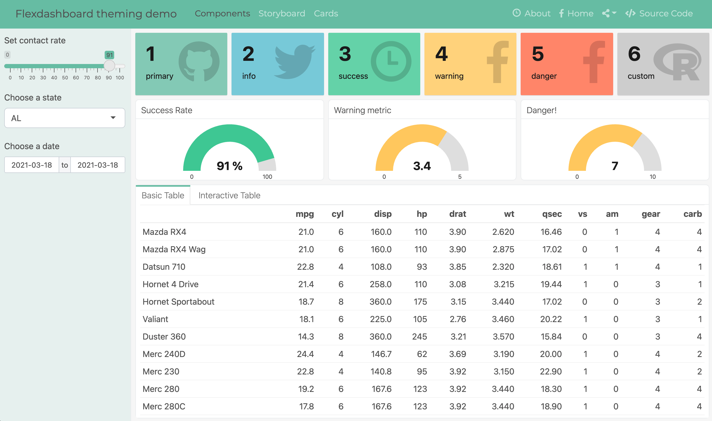712x421 pixels.
Task: Click the code icon beside Source Code
Action: [x=630, y=13]
